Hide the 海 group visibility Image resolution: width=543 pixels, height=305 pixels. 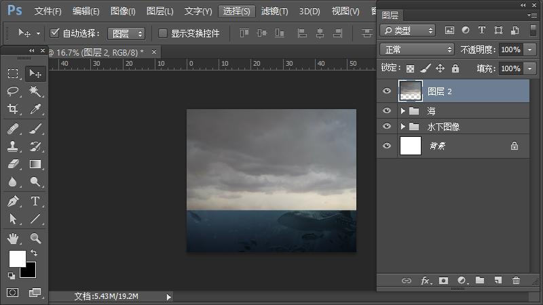[387, 110]
